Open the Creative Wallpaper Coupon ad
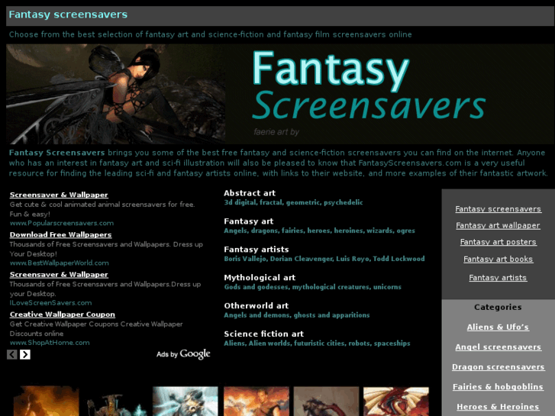This screenshot has width=555, height=416. tap(63, 314)
